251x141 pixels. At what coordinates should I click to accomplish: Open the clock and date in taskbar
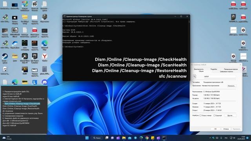(x=242, y=138)
